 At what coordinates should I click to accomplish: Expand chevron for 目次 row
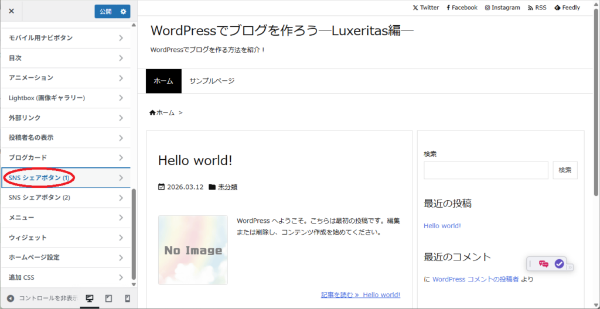click(x=121, y=58)
